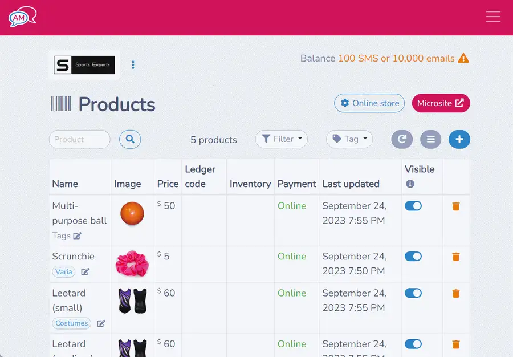The image size is (513, 357).
Task: Edit tags for Multi-purpose ball
Action: 77,236
